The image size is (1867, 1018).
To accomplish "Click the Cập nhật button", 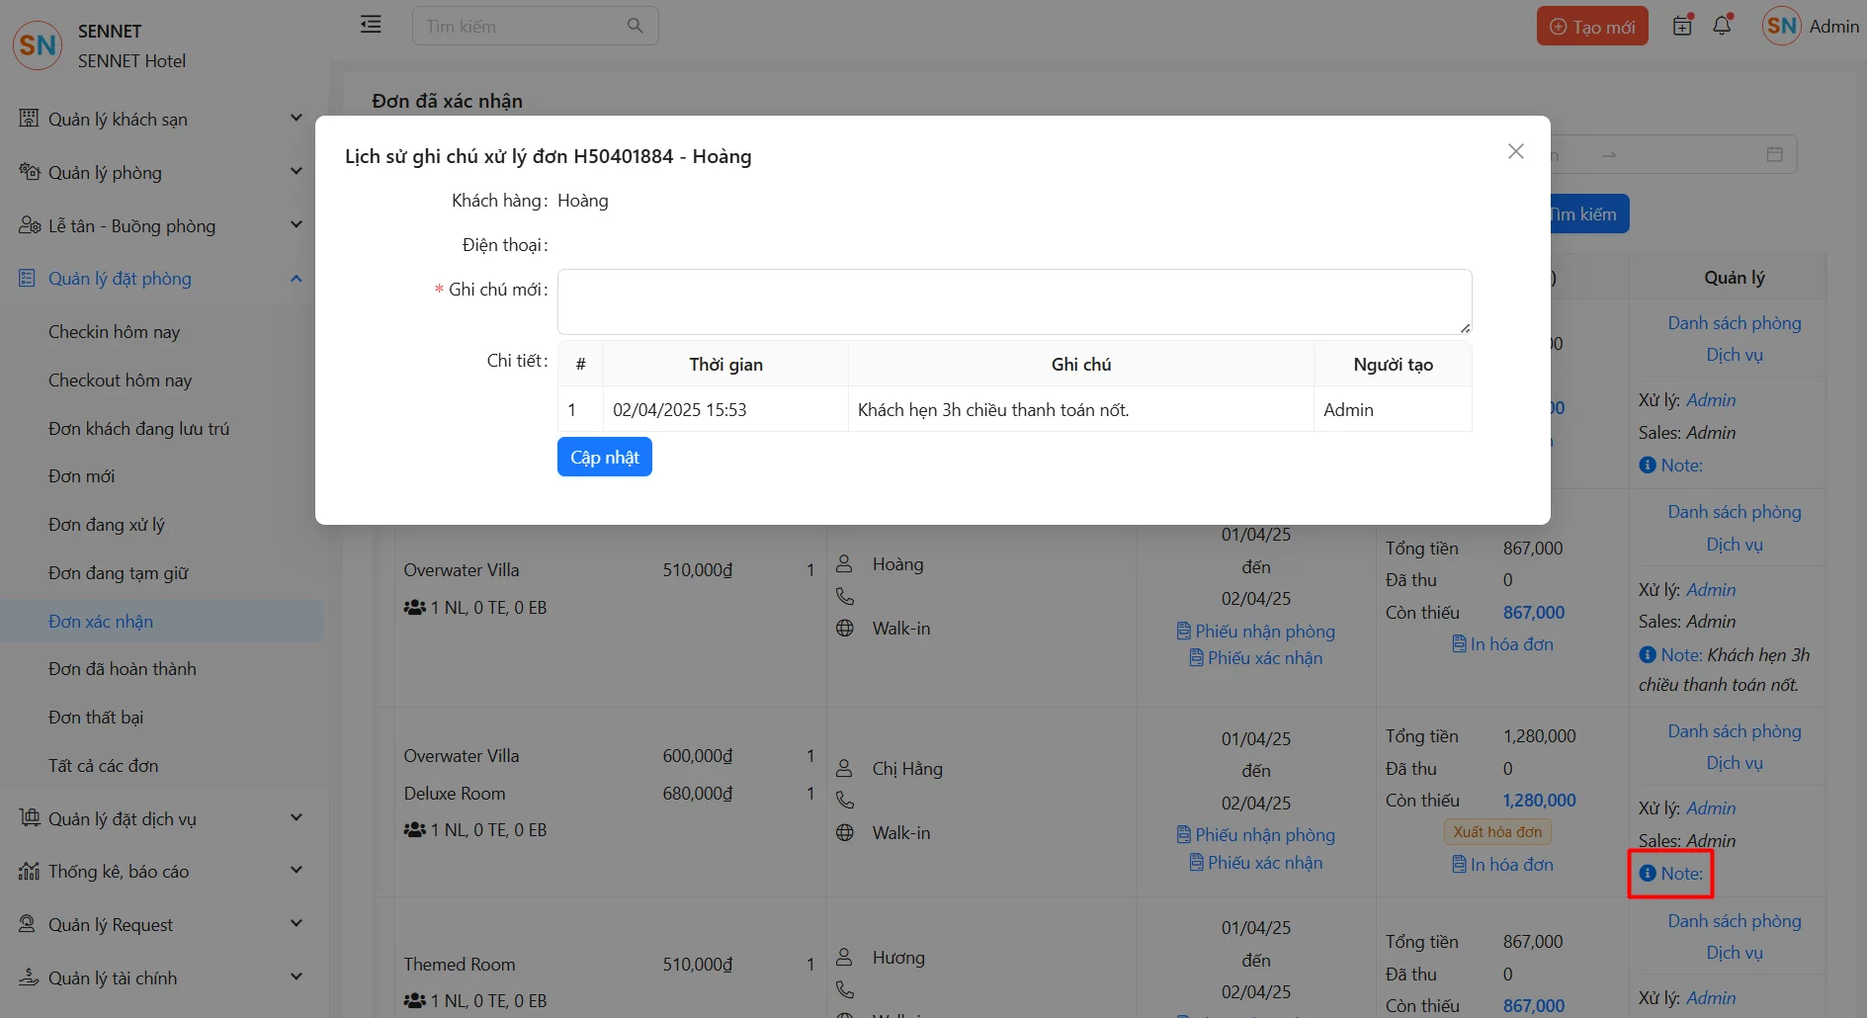I will 604,458.
